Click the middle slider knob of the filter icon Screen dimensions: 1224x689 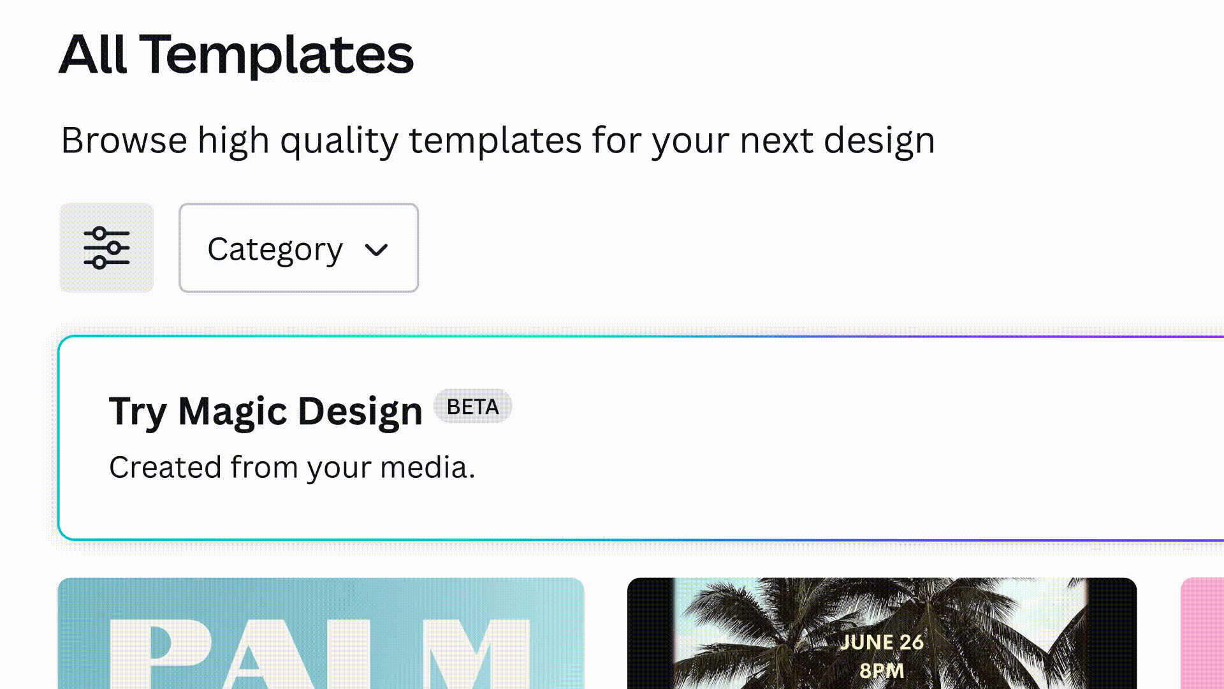[x=113, y=248]
